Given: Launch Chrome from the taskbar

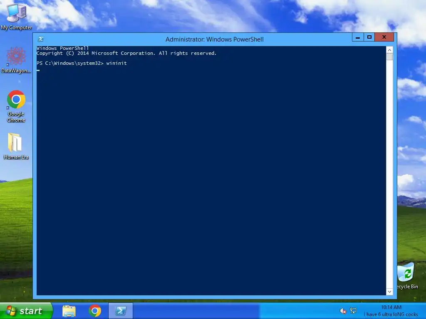Looking at the screenshot, I should click(x=95, y=311).
